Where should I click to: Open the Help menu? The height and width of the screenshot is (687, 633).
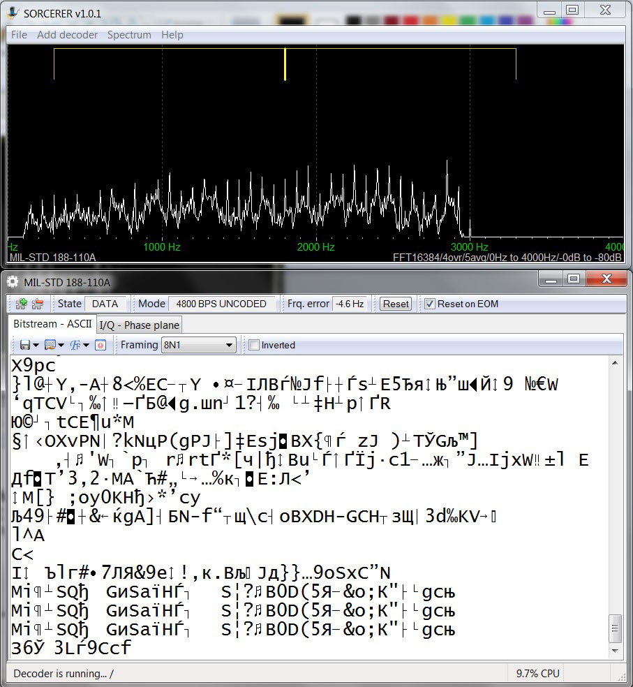172,35
